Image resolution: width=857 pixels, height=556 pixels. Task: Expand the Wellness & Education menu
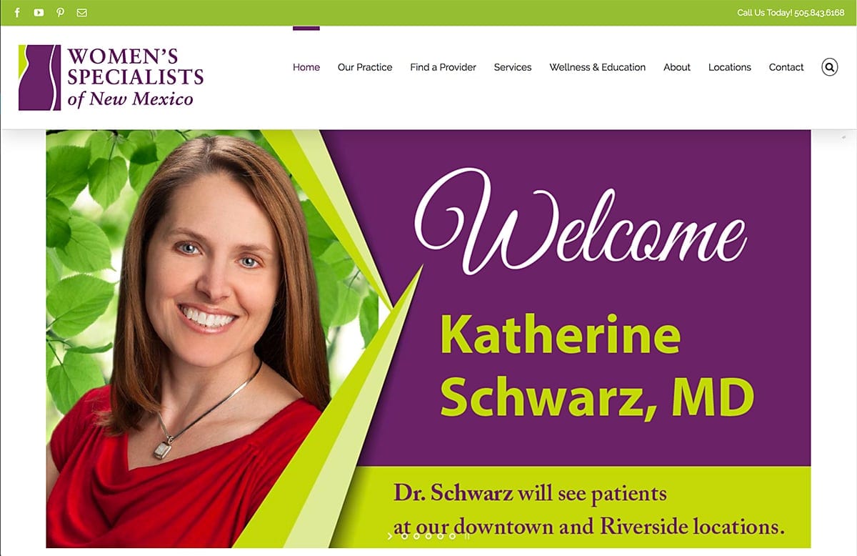coord(597,67)
